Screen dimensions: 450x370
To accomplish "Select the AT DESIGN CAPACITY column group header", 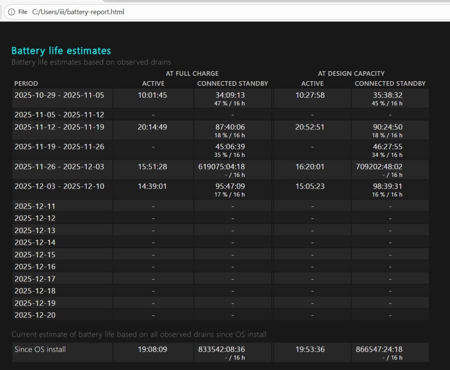I will [351, 73].
